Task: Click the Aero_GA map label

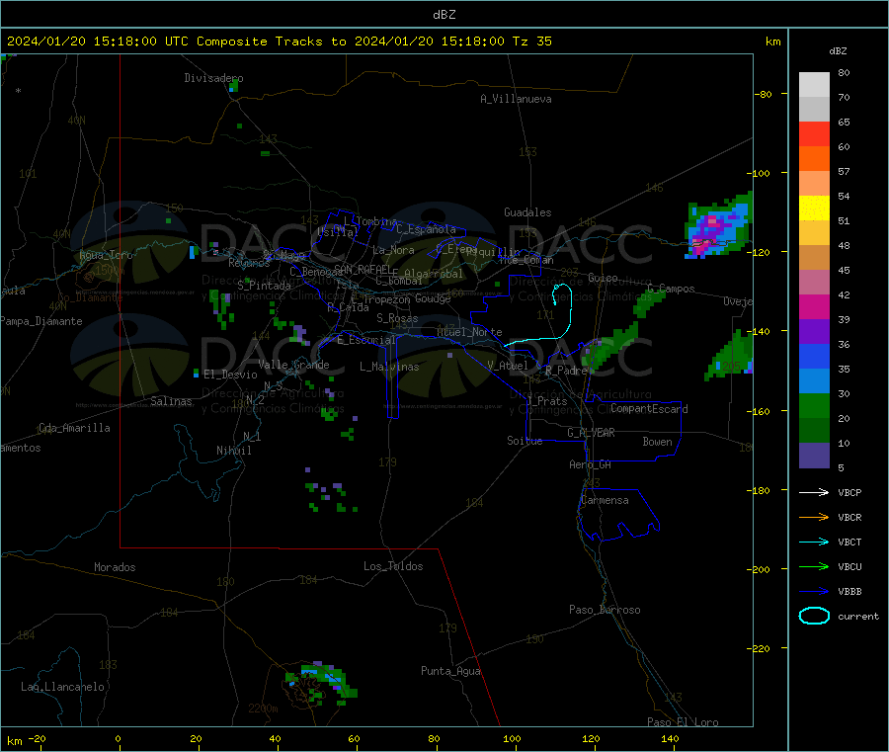Action: [x=590, y=464]
